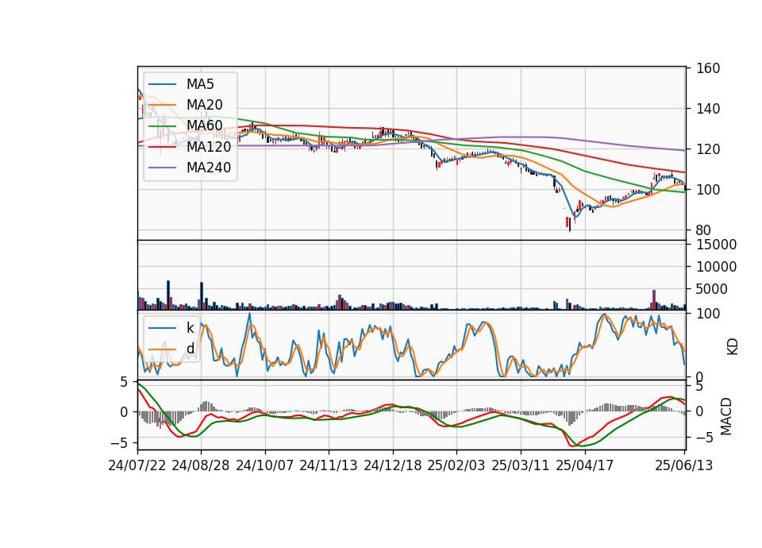Click the 24/10/07 date axis label

point(265,465)
